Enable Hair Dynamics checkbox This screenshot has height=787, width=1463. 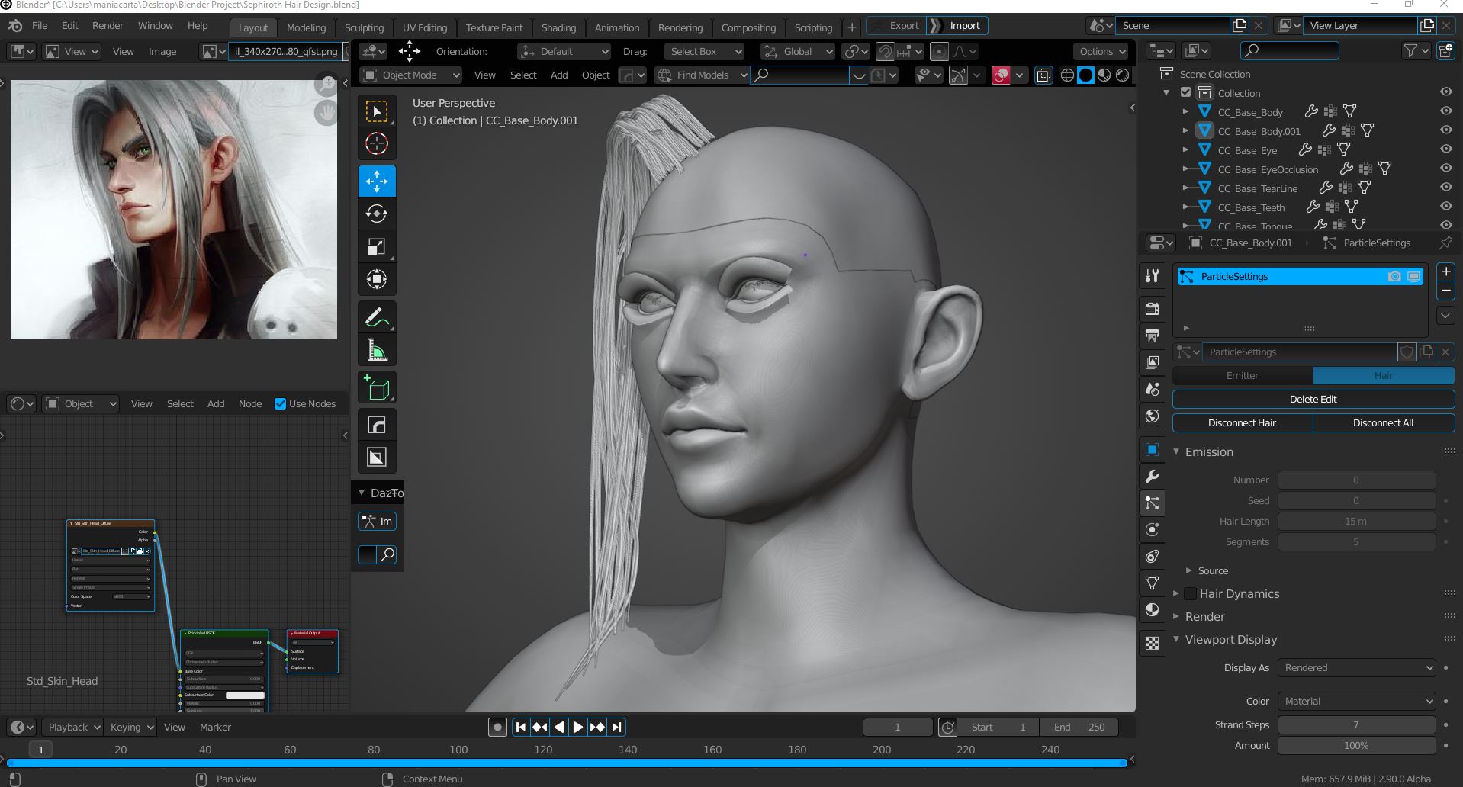point(1190,593)
